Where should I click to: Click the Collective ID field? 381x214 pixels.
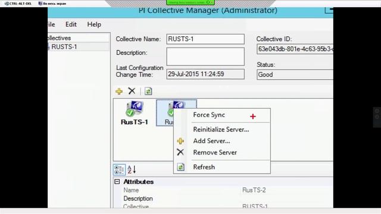tap(295, 49)
